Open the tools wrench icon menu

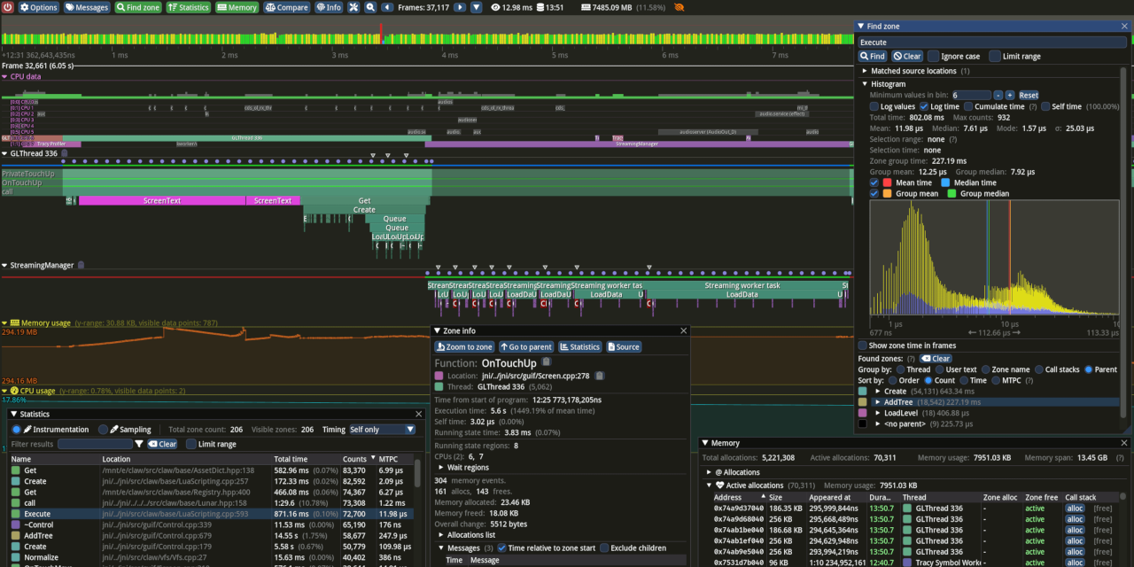click(353, 7)
